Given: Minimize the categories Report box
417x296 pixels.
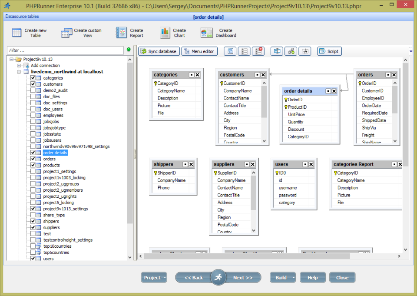Looking at the screenshot, I should (394, 164).
